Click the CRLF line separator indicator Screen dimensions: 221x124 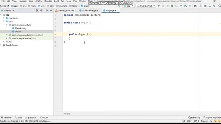pyautogui.click(x=189, y=121)
